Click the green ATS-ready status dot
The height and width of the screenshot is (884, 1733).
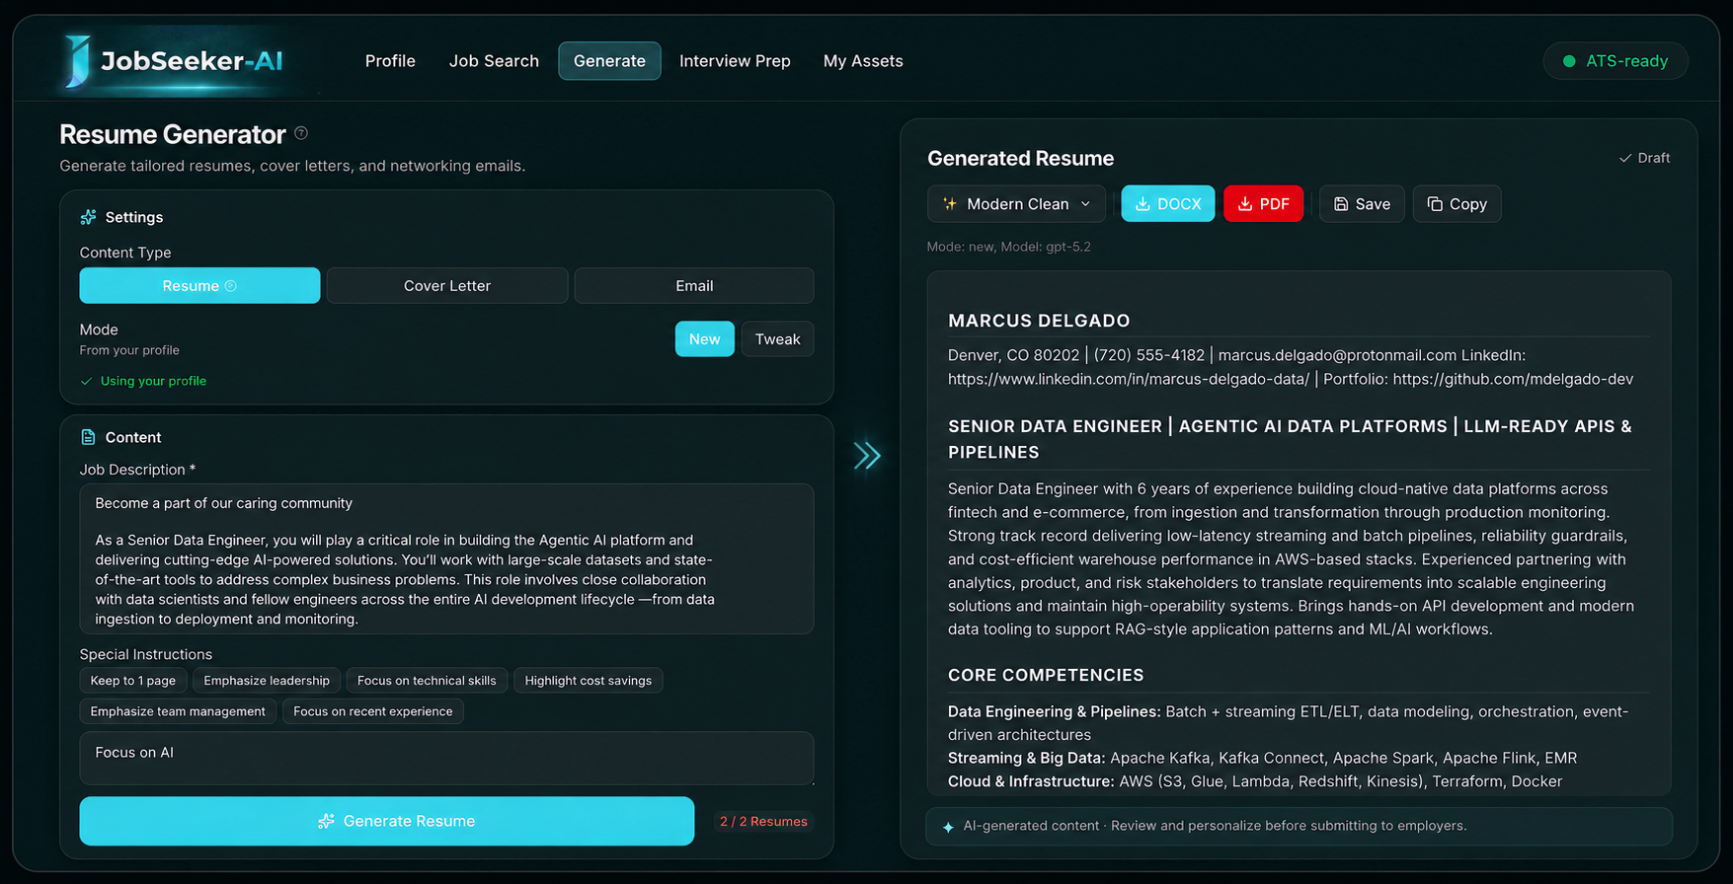[1569, 61]
